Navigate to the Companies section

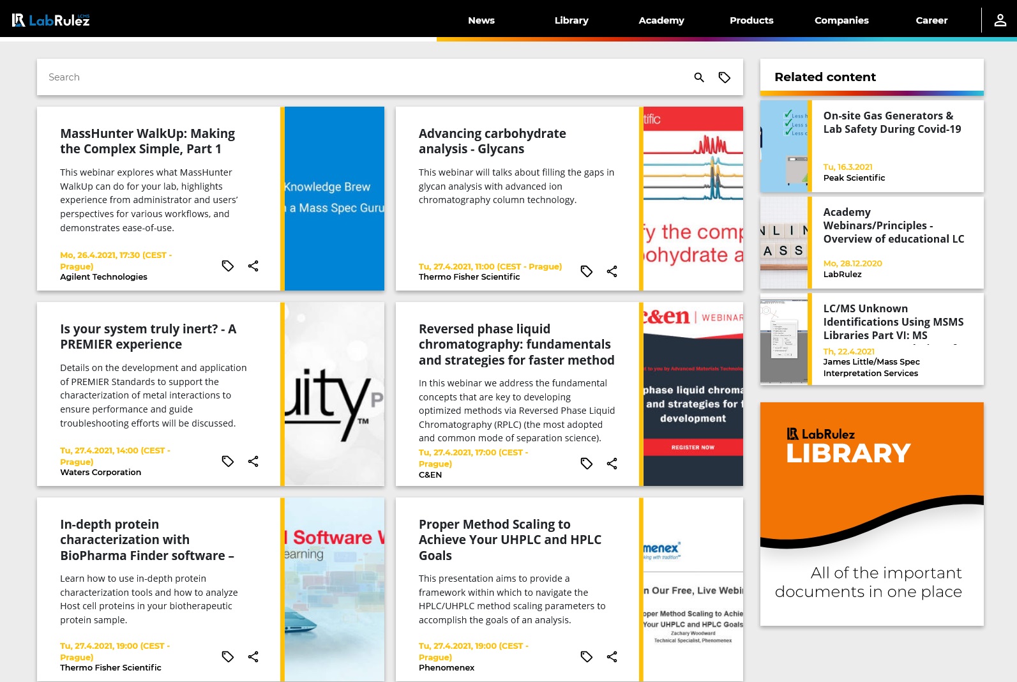[x=841, y=20]
